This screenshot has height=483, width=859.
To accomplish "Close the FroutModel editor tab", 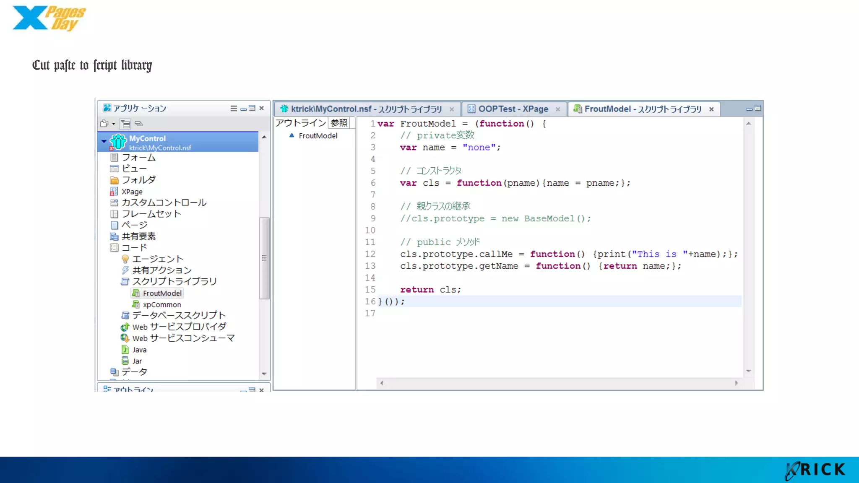I will point(711,109).
